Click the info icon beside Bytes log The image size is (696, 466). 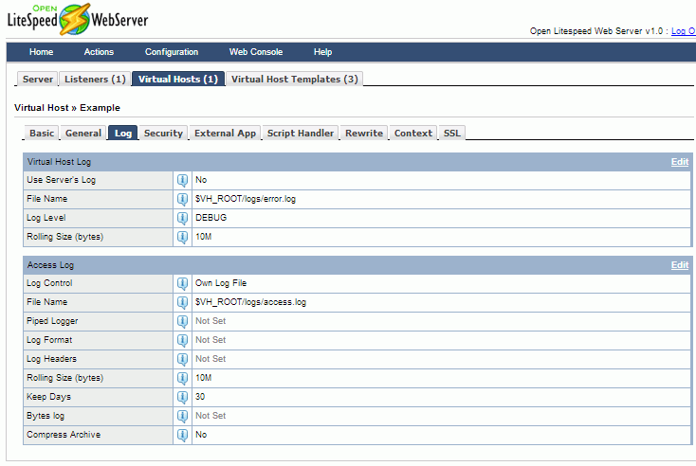(182, 416)
